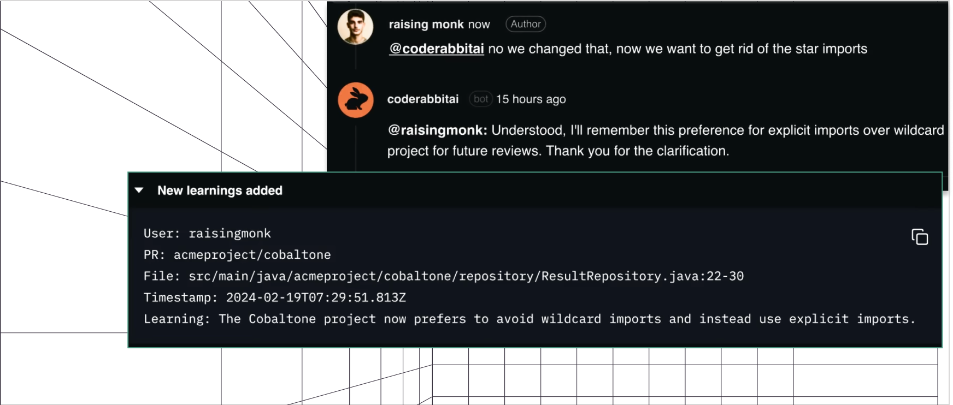Screen dimensions: 953x405
Task: Click text about getting rid of star imports
Action: pos(678,49)
